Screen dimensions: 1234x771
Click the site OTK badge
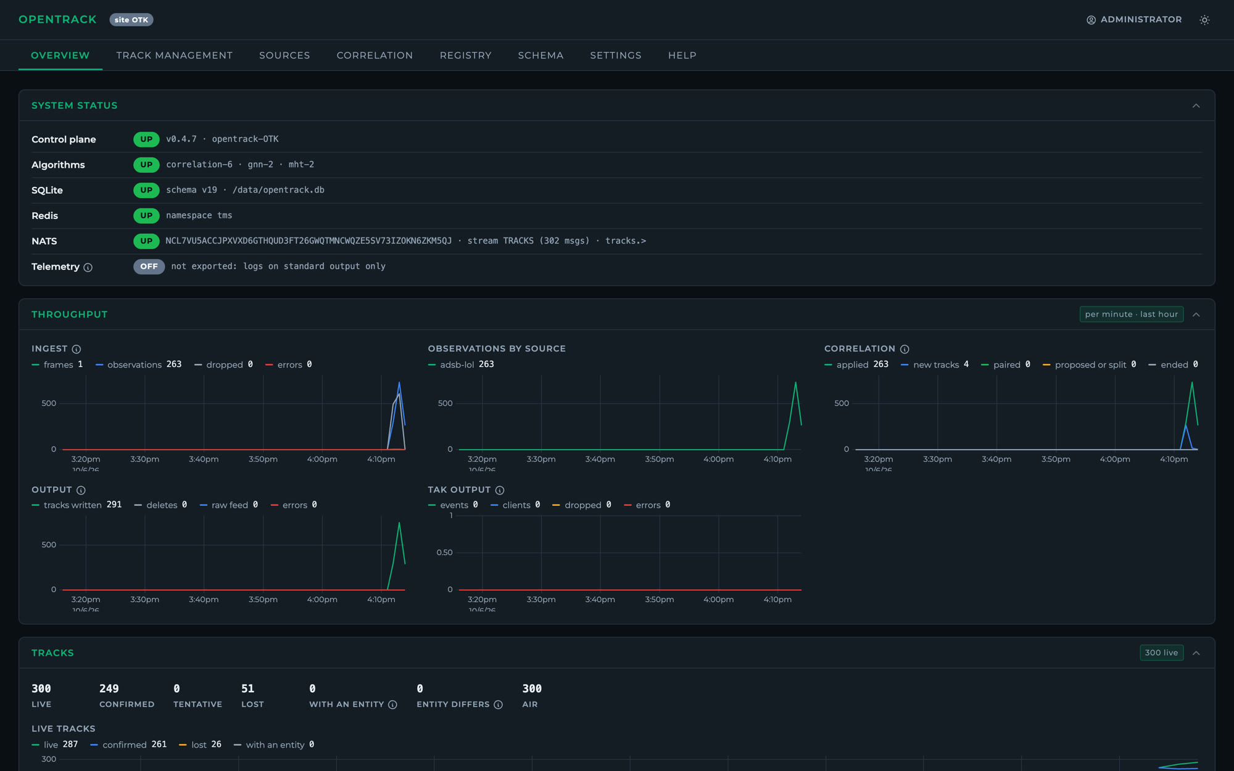(x=131, y=20)
